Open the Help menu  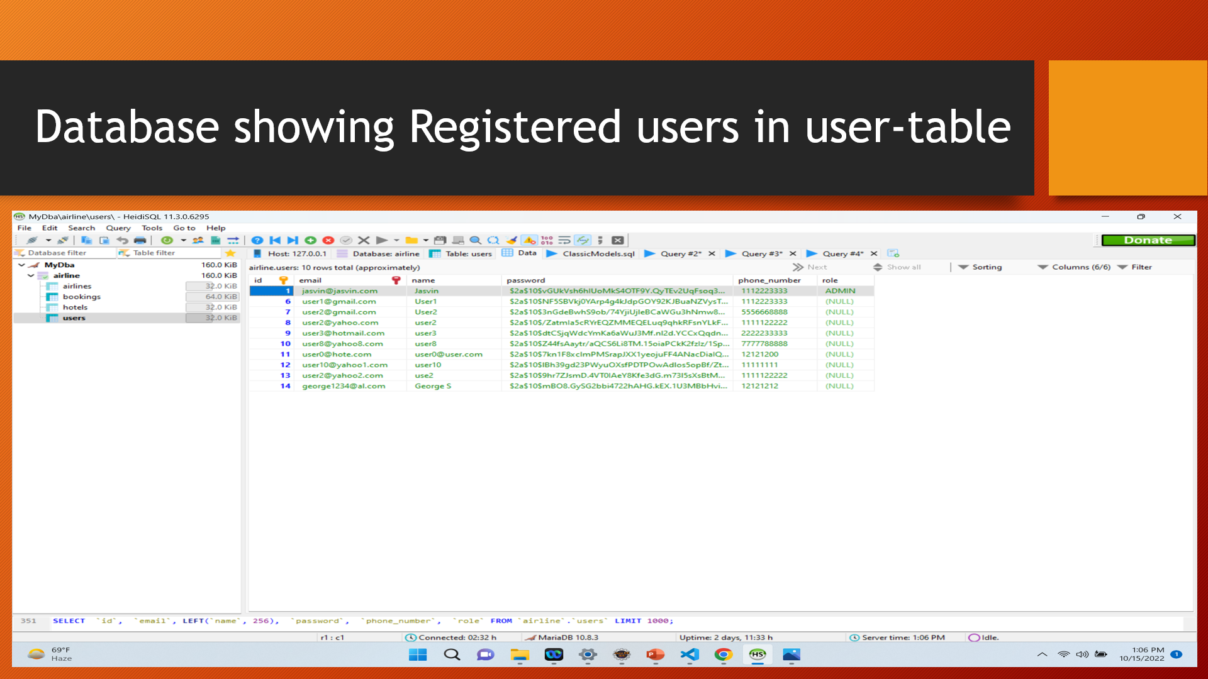click(x=216, y=228)
